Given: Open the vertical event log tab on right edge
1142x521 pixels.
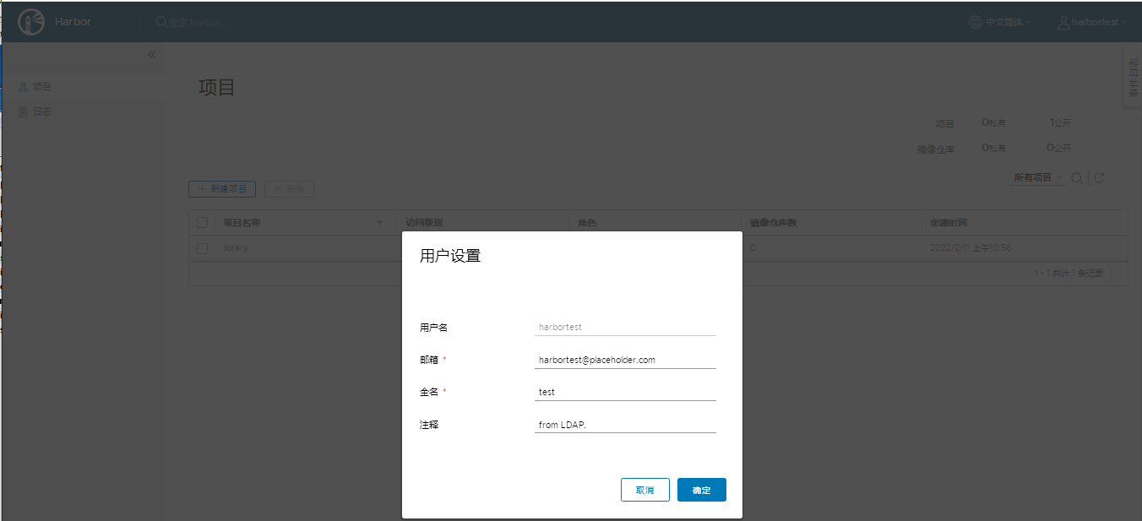Looking at the screenshot, I should (x=1133, y=77).
